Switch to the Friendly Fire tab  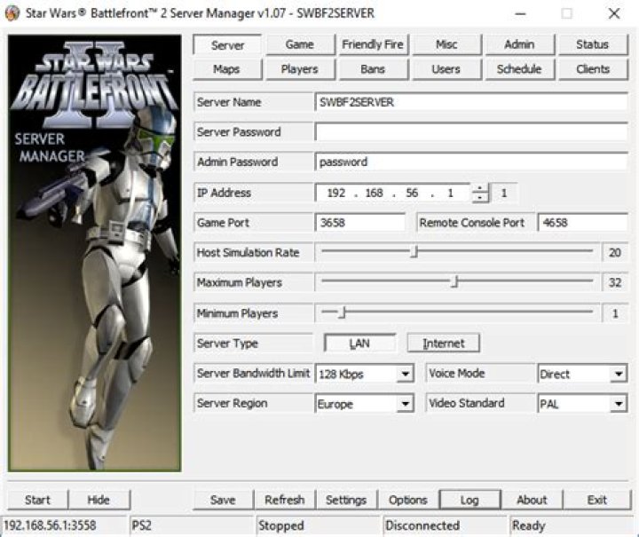coord(373,44)
